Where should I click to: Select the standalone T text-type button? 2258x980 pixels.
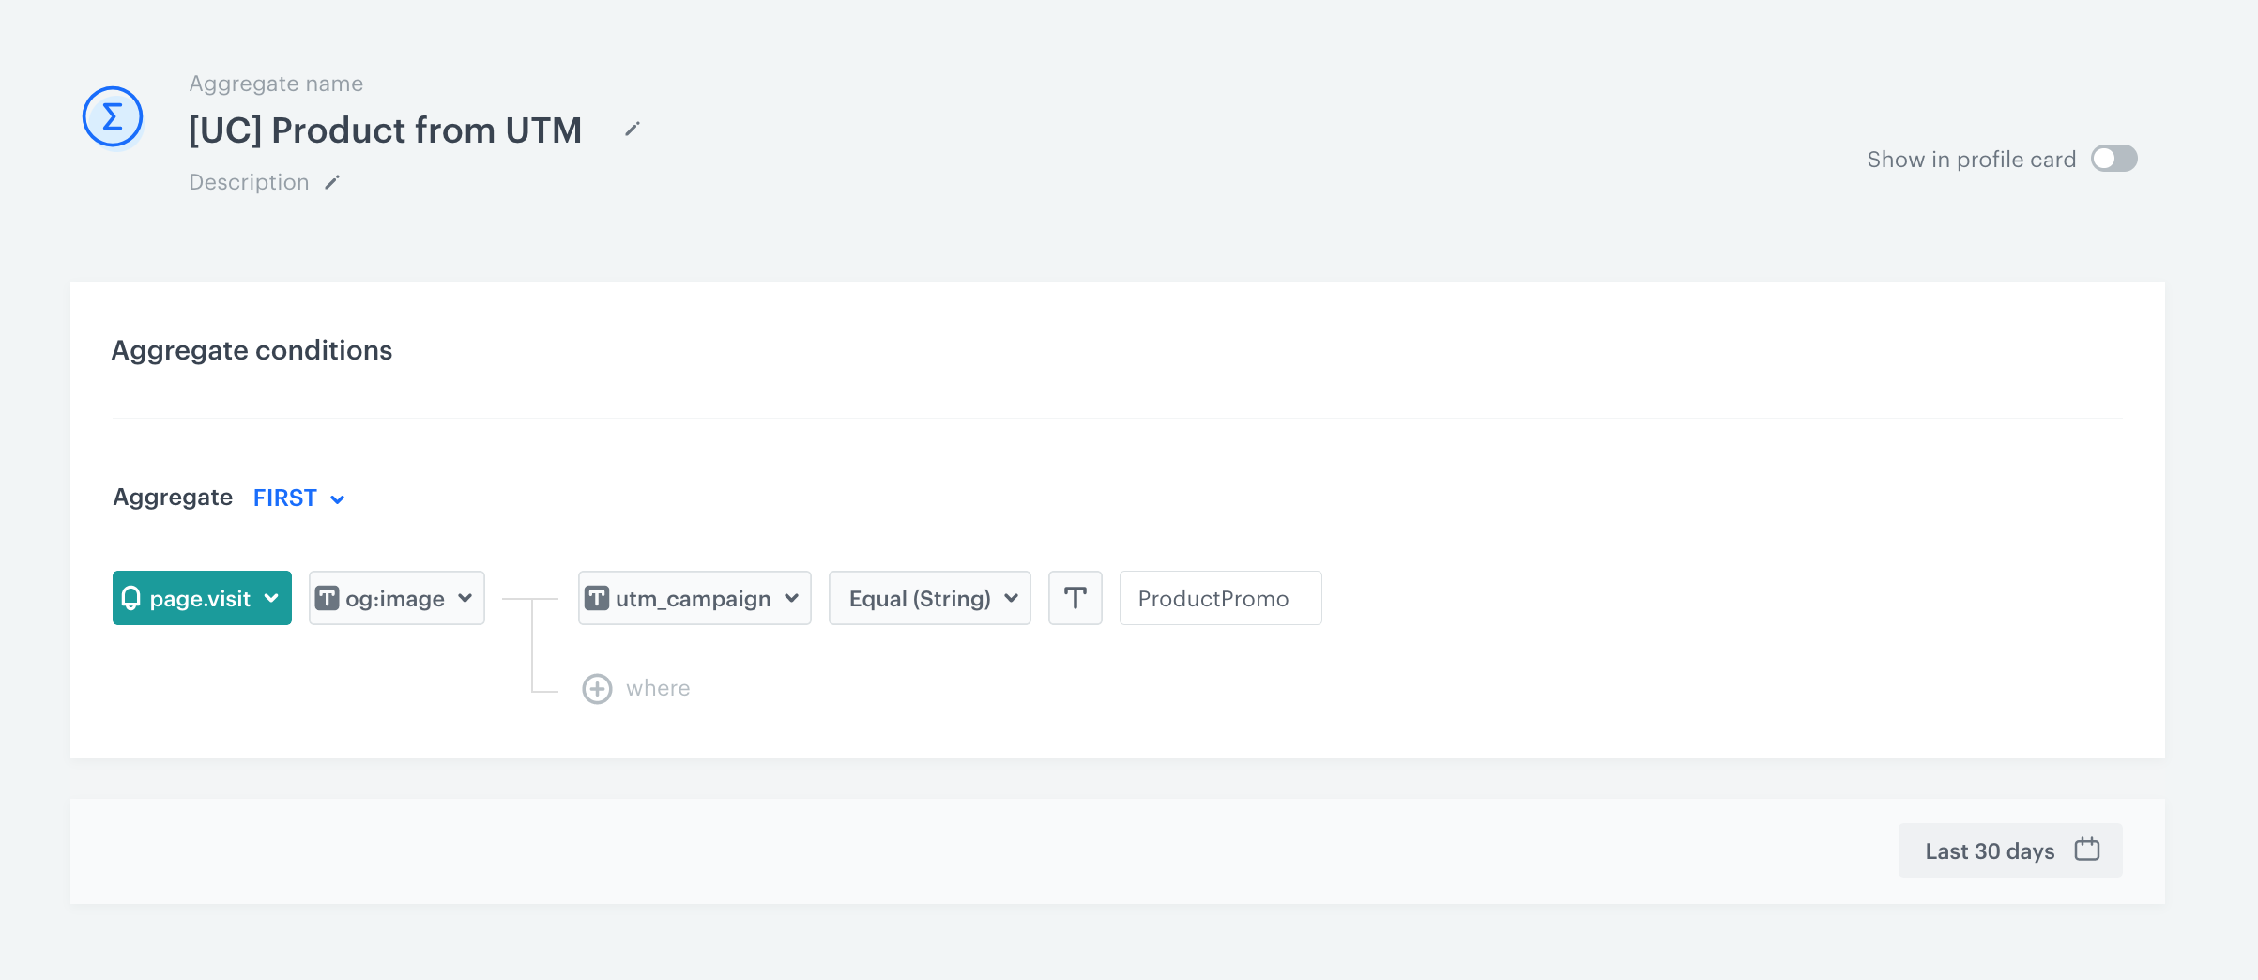click(x=1075, y=598)
